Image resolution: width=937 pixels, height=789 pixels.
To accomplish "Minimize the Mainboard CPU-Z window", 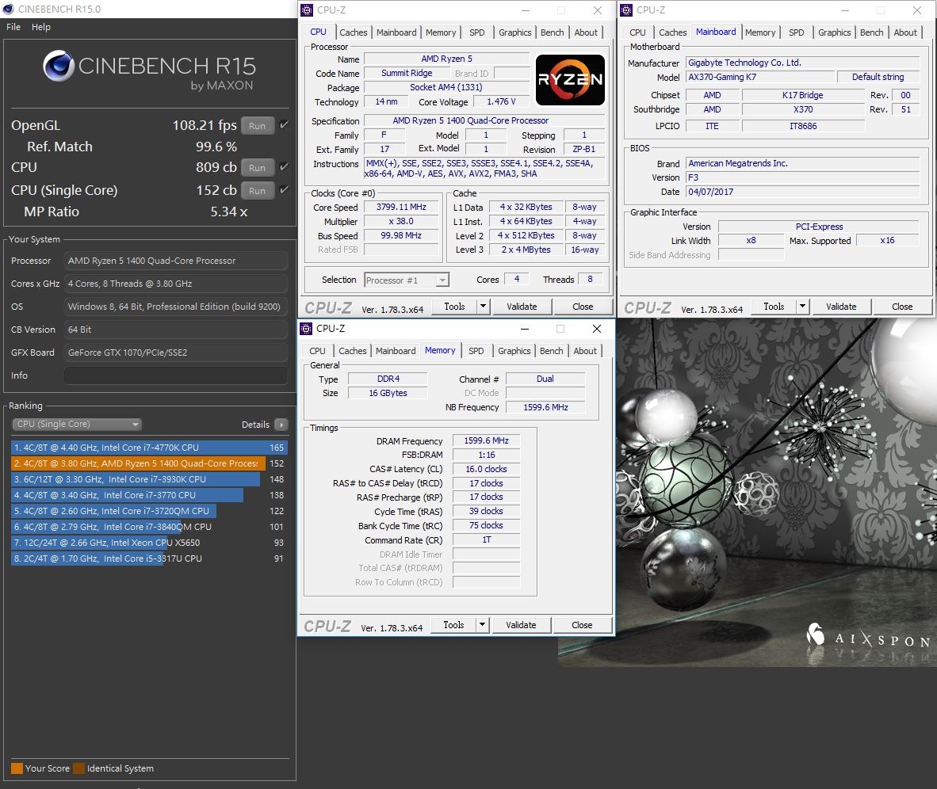I will [x=845, y=10].
